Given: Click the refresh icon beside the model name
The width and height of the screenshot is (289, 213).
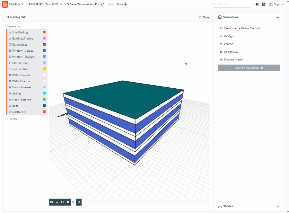Looking at the screenshot, I should click(102, 4).
